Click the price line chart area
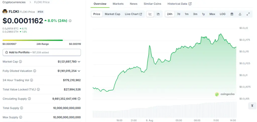This screenshot has height=122, width=257. pyautogui.click(x=164, y=64)
